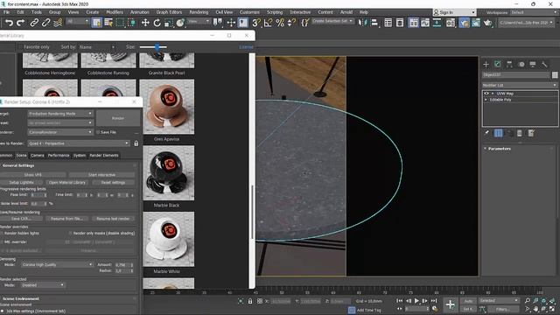
Task: Click the Bind to Space Warp icon
Action: [58, 23]
